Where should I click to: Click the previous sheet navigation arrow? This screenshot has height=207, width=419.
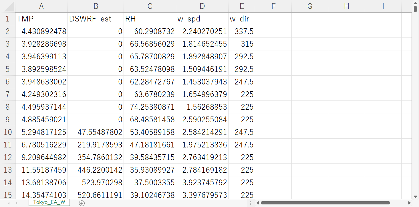pos(9,203)
